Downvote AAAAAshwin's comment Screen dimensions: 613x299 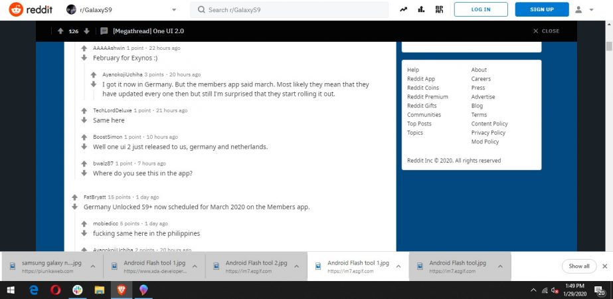[x=84, y=58]
